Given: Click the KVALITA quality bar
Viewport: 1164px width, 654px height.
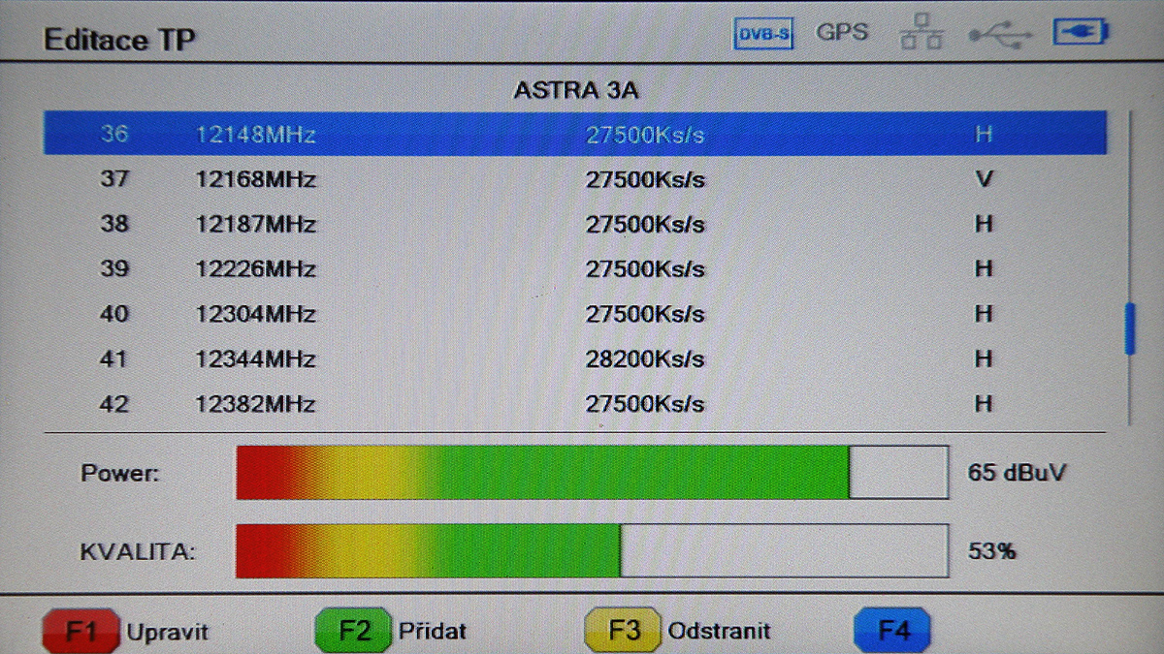Looking at the screenshot, I should point(592,551).
